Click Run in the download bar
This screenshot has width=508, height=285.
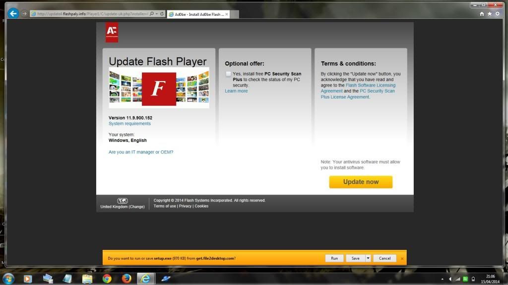click(334, 258)
